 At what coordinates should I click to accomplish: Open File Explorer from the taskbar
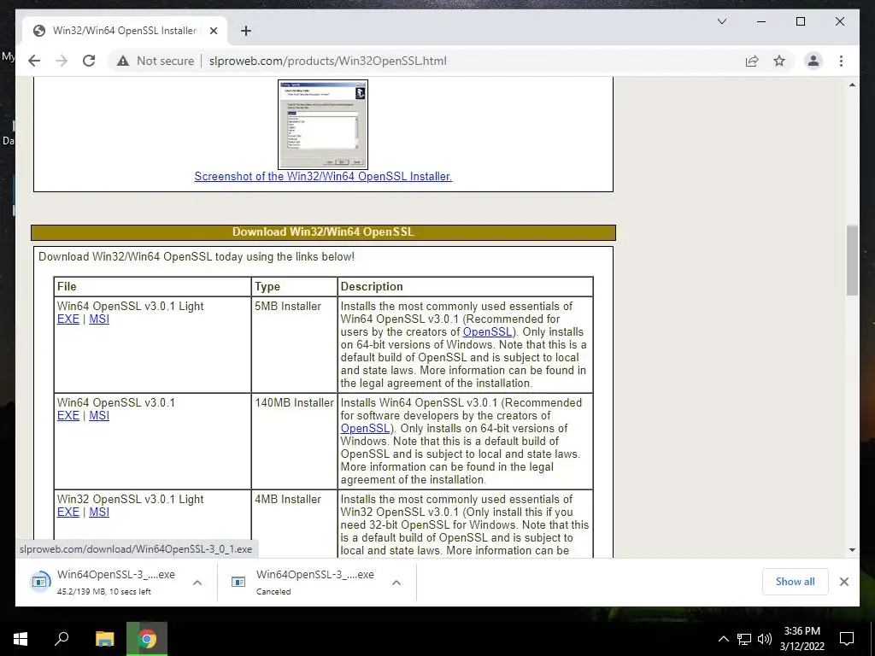click(x=104, y=639)
